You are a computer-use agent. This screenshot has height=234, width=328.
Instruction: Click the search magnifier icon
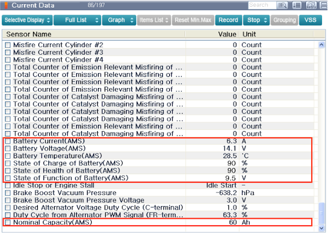(x=282, y=5)
